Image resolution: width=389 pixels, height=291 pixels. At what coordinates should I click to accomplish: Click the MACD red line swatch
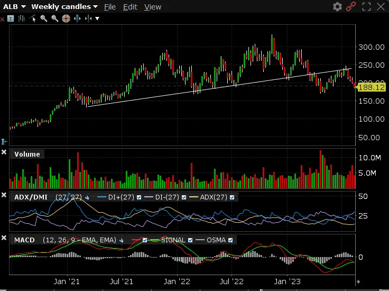(136, 240)
